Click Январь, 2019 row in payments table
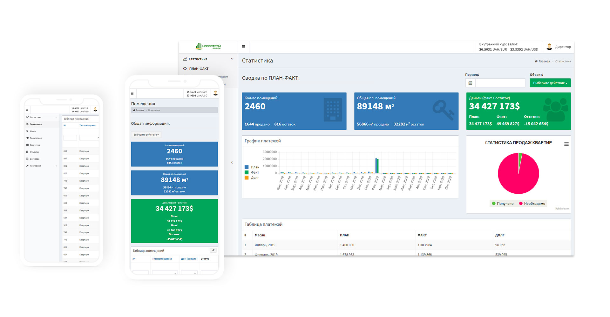This screenshot has width=610, height=317. [x=406, y=245]
